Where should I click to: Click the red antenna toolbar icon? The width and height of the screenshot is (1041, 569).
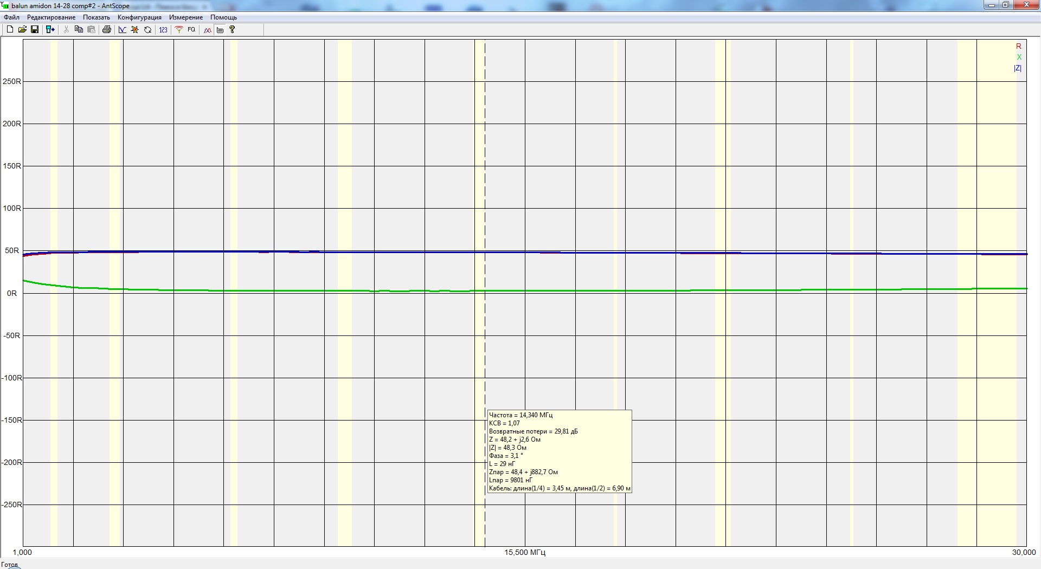click(179, 30)
